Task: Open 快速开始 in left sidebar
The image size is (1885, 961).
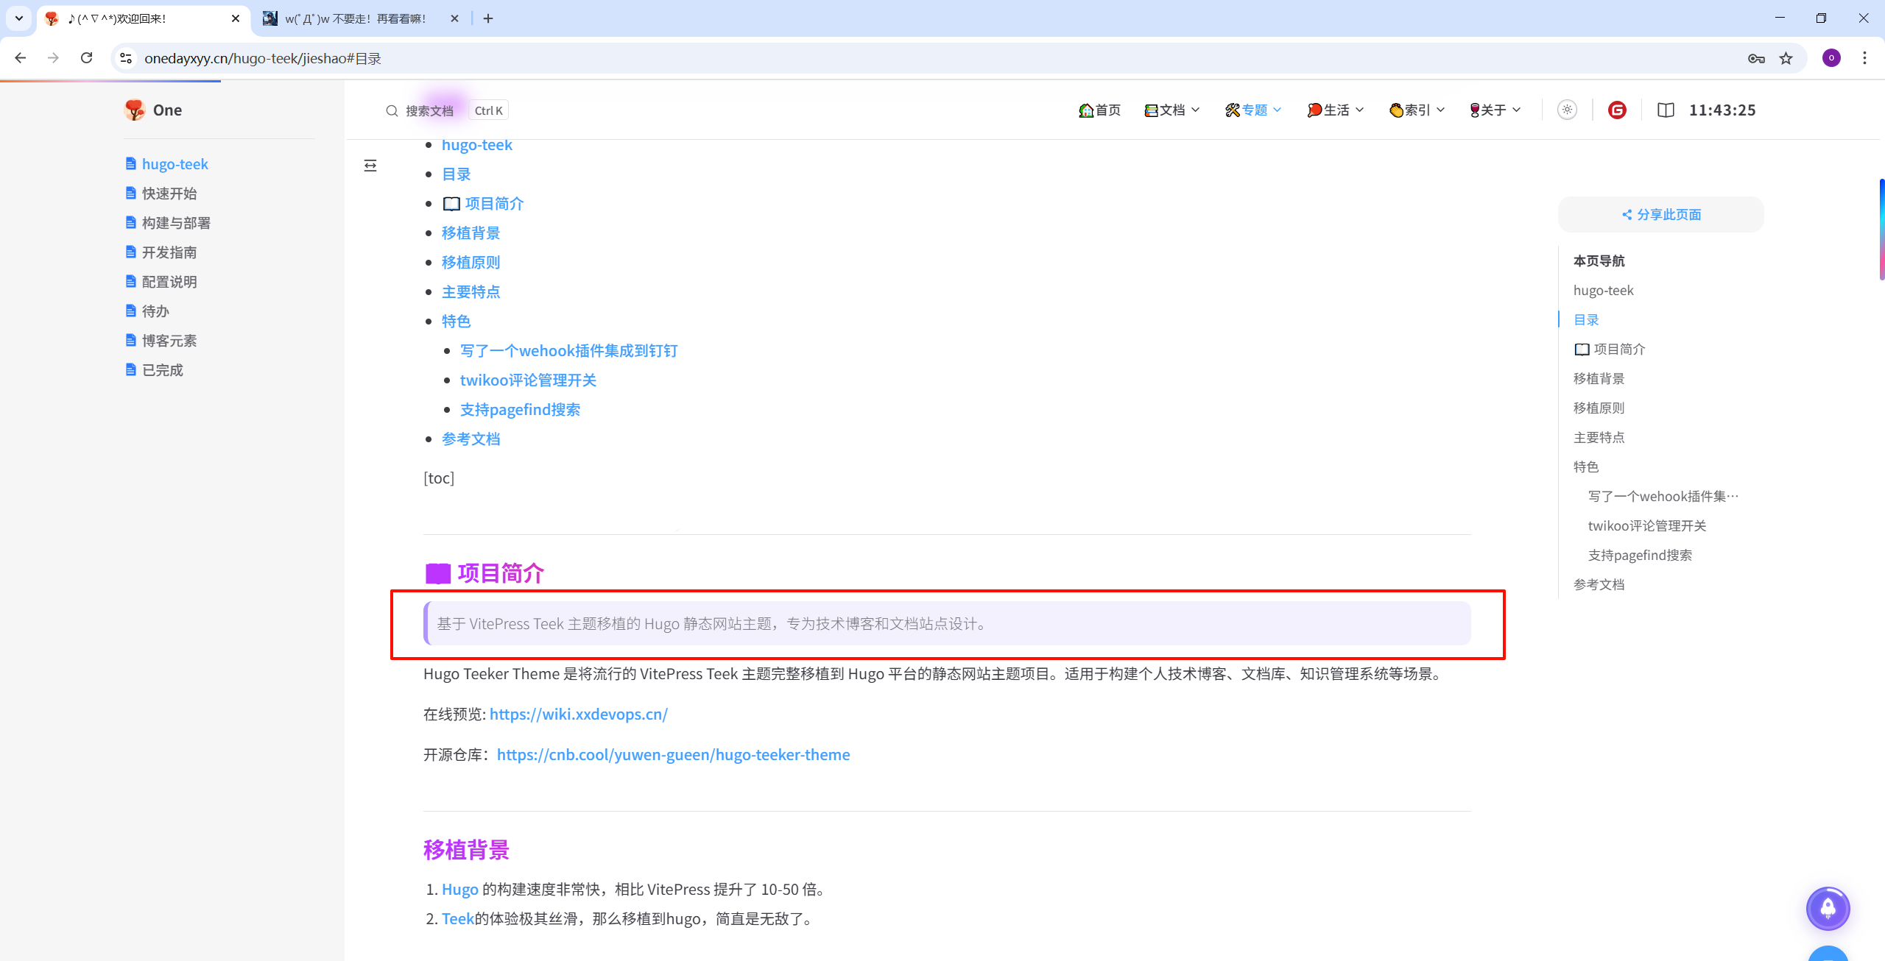Action: (169, 193)
